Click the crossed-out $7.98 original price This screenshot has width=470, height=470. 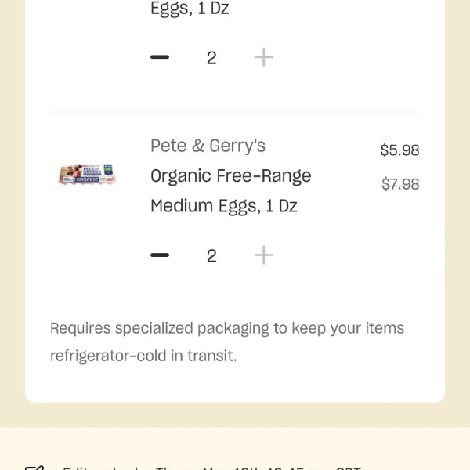tap(400, 184)
